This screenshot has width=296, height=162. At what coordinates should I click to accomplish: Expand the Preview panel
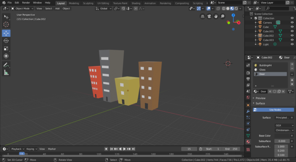pyautogui.click(x=261, y=98)
